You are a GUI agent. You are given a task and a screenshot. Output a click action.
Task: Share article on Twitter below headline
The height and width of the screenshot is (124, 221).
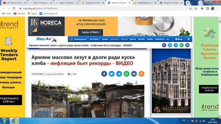tap(112, 74)
